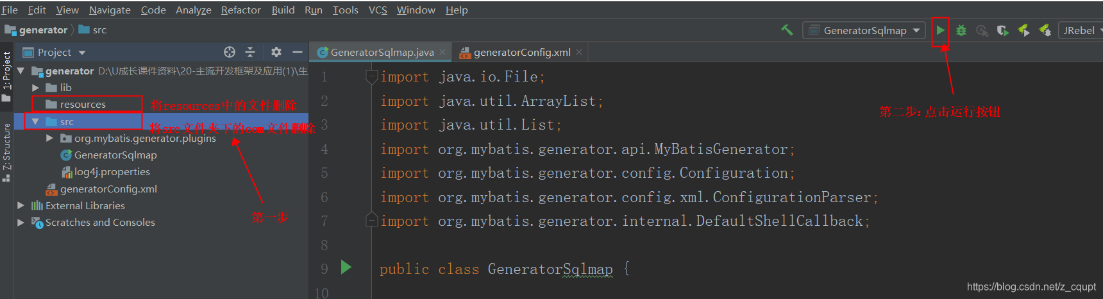
Task: Fold the import block at line 1
Action: (x=371, y=77)
